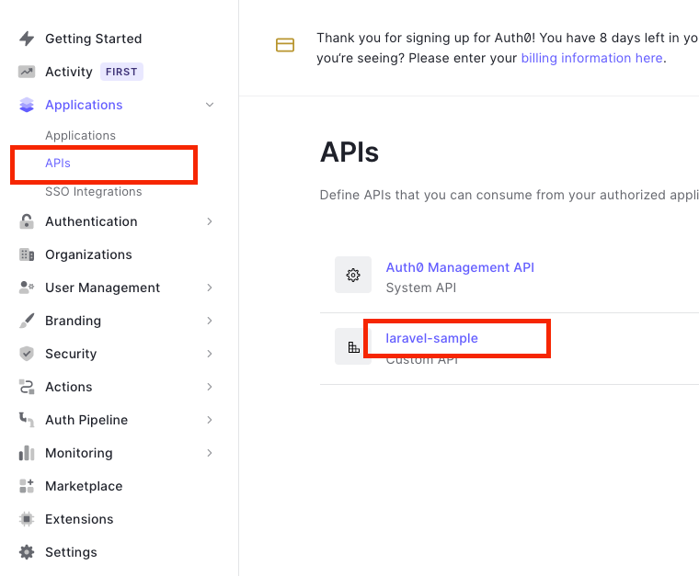Click the gear icon beside Auth0 Management API
Screen dimensions: 699x576
pyautogui.click(x=353, y=275)
